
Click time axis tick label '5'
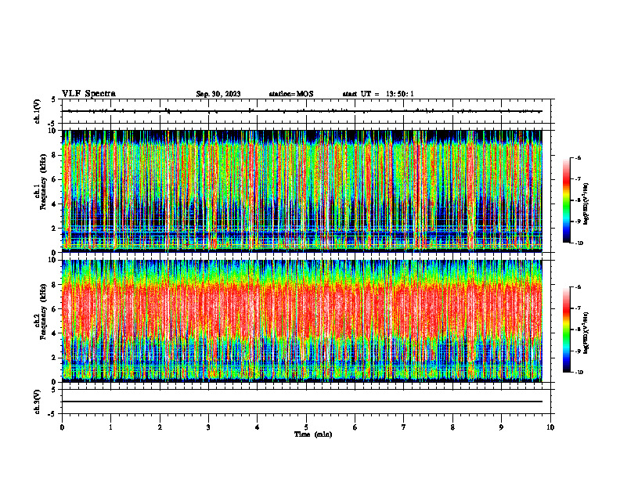306,427
